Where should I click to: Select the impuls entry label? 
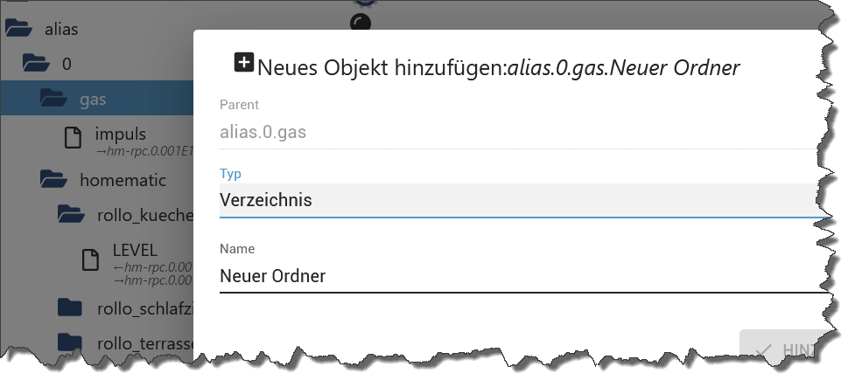coord(121,134)
